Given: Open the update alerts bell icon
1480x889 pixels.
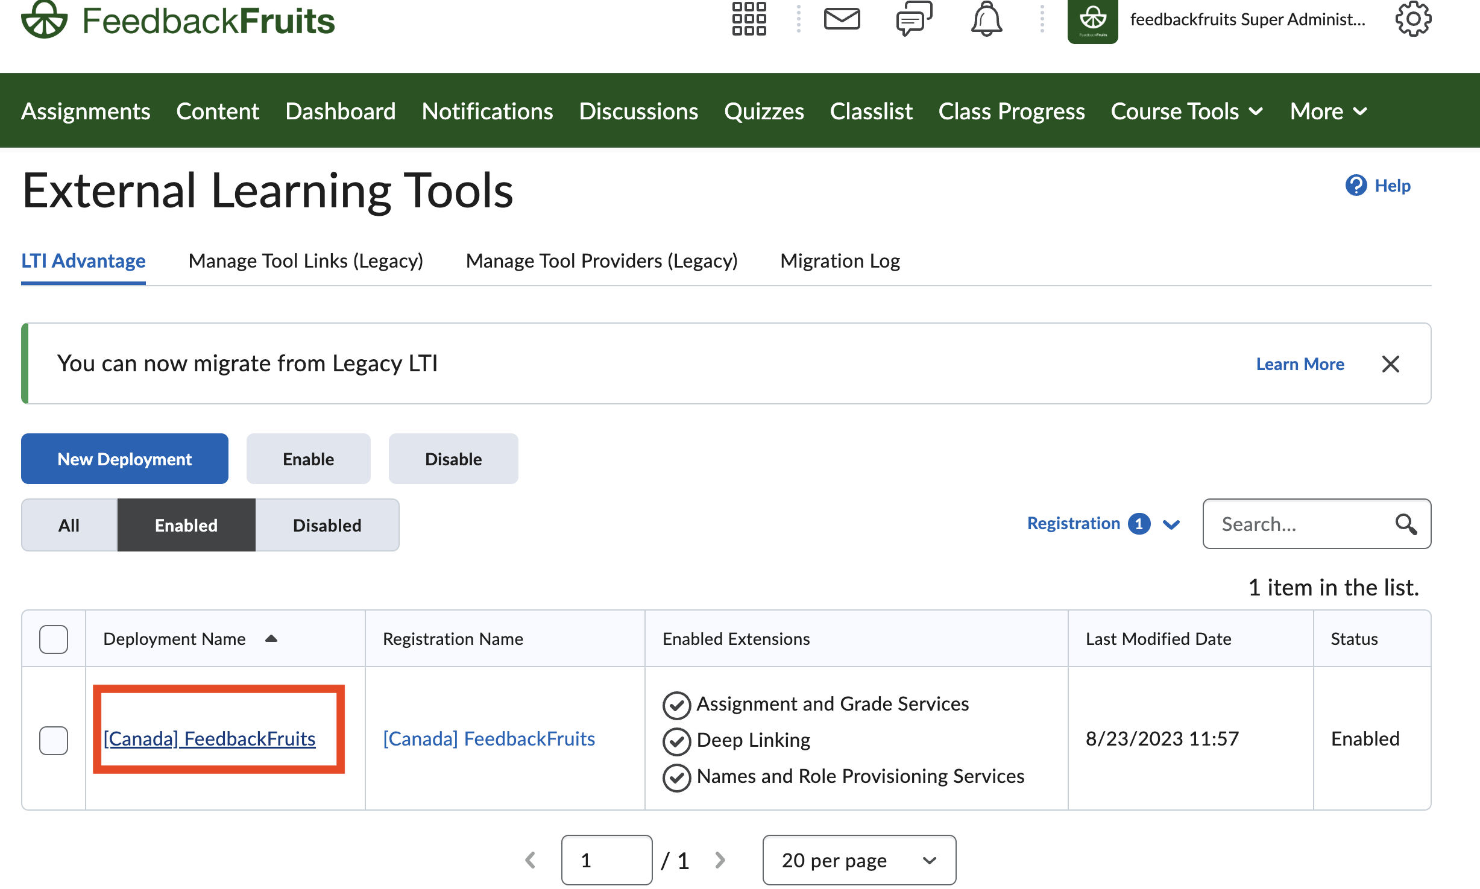Looking at the screenshot, I should tap(986, 19).
